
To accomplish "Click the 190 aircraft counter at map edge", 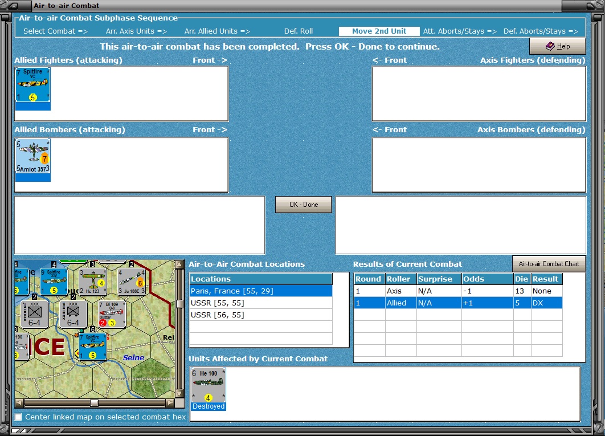I will pyautogui.click(x=22, y=347).
